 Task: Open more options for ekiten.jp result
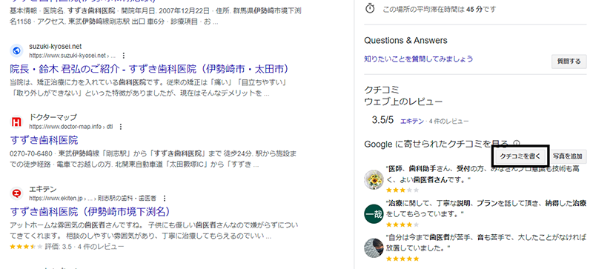click(164, 198)
